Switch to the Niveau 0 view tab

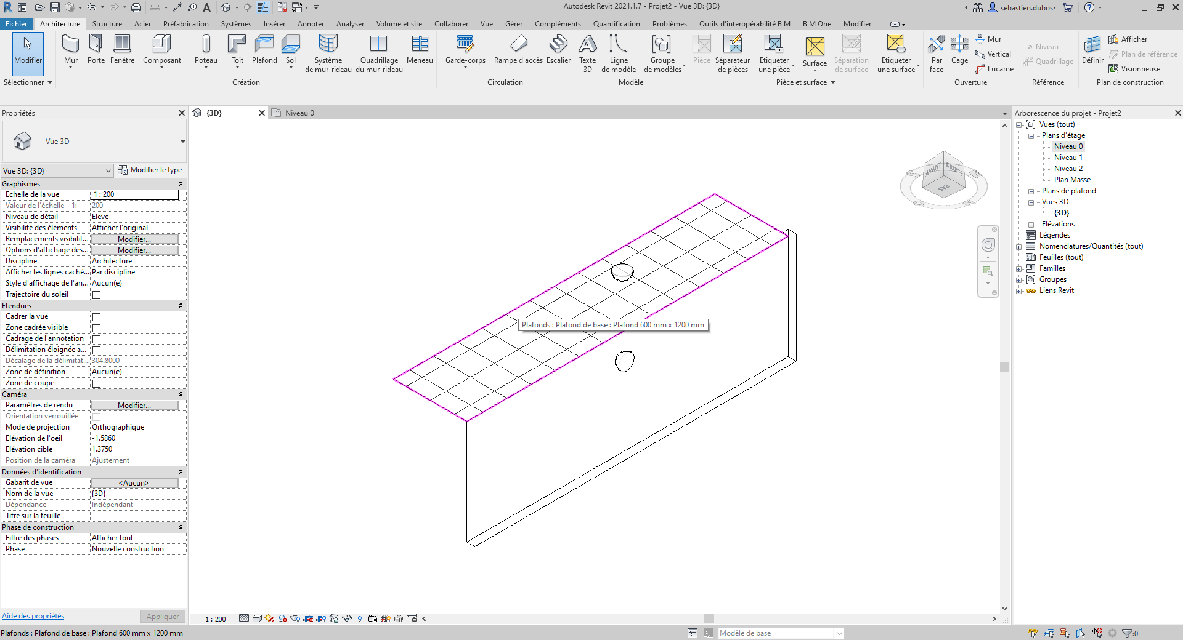(x=299, y=113)
